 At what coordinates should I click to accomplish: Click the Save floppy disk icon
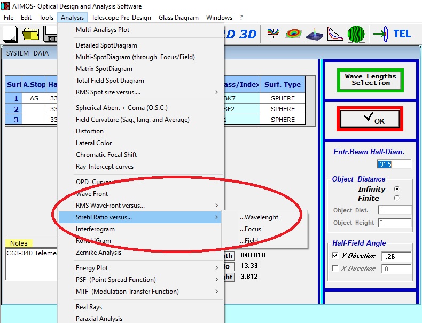pos(50,34)
